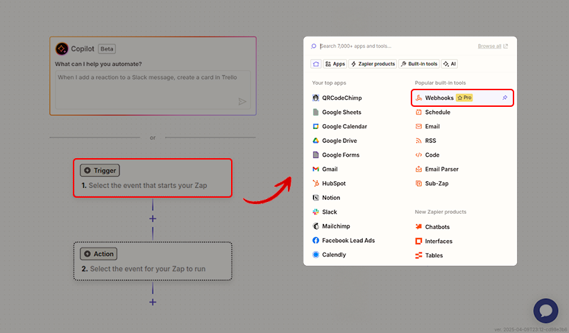Send the Copilot prompt with arrow icon
569x333 pixels.
coord(242,101)
